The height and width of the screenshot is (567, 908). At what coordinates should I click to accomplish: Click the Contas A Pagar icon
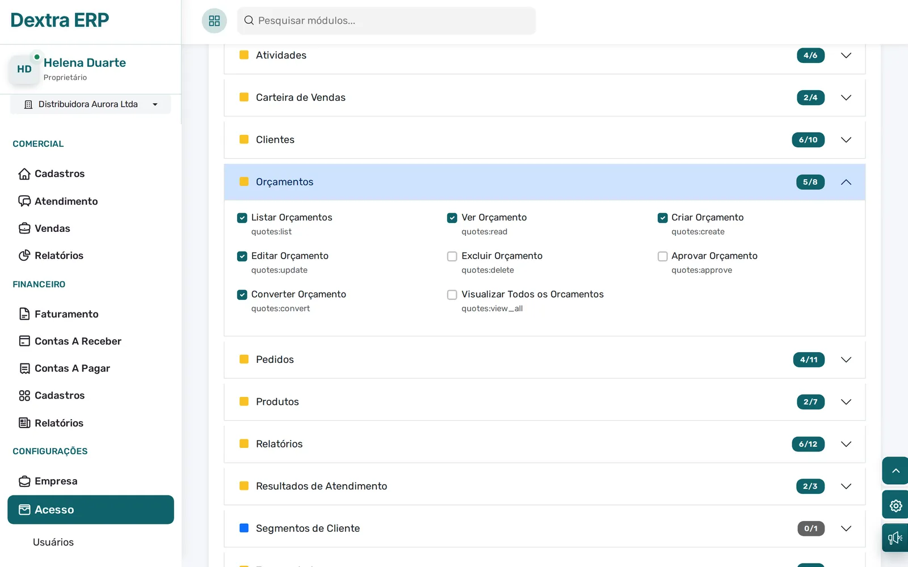pyautogui.click(x=24, y=368)
